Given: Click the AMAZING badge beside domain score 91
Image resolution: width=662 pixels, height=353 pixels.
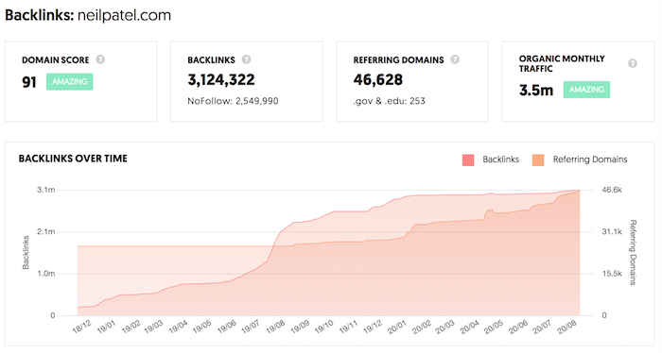Looking at the screenshot, I should (70, 82).
